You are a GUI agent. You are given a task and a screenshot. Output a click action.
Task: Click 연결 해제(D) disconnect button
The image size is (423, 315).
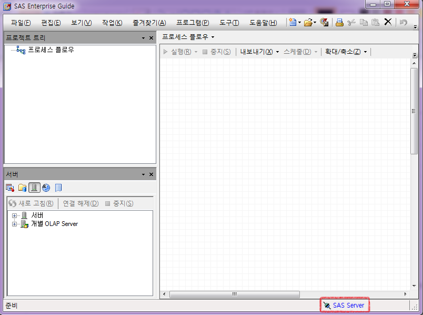click(80, 203)
